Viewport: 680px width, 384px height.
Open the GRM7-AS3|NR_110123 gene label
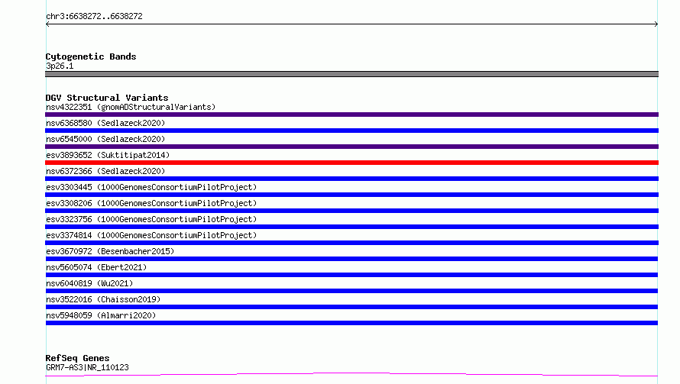87,367
